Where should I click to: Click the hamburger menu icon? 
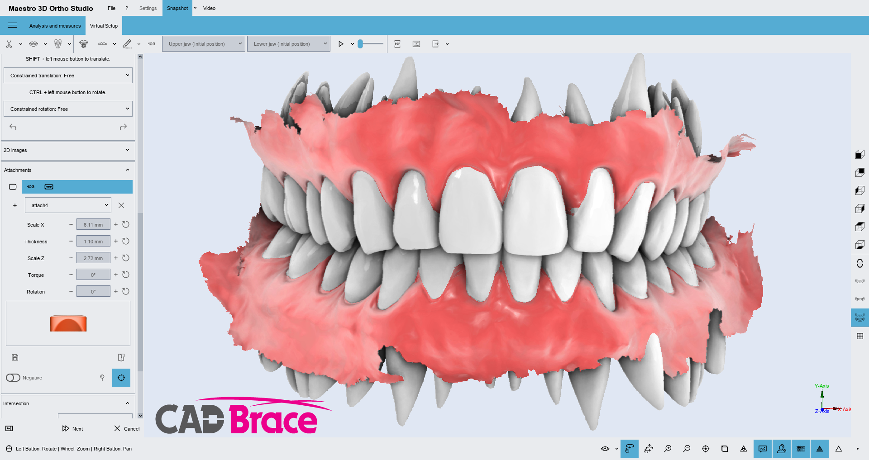(12, 25)
